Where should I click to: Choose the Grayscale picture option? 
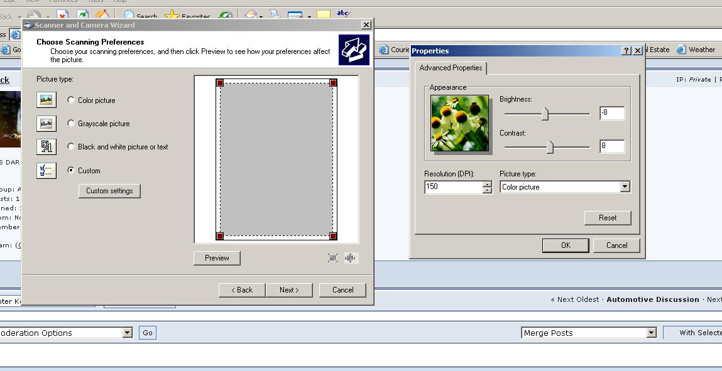(71, 124)
